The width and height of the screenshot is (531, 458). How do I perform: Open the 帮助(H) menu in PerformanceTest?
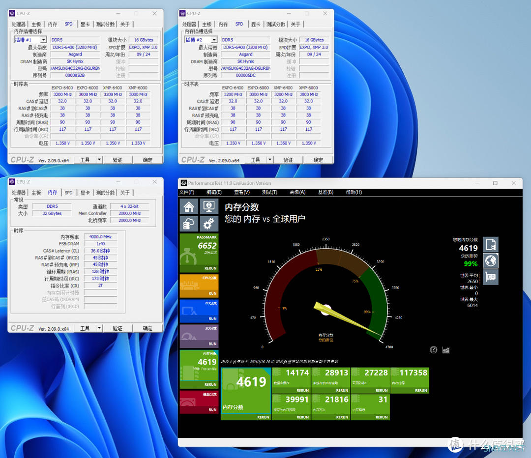[x=354, y=192]
